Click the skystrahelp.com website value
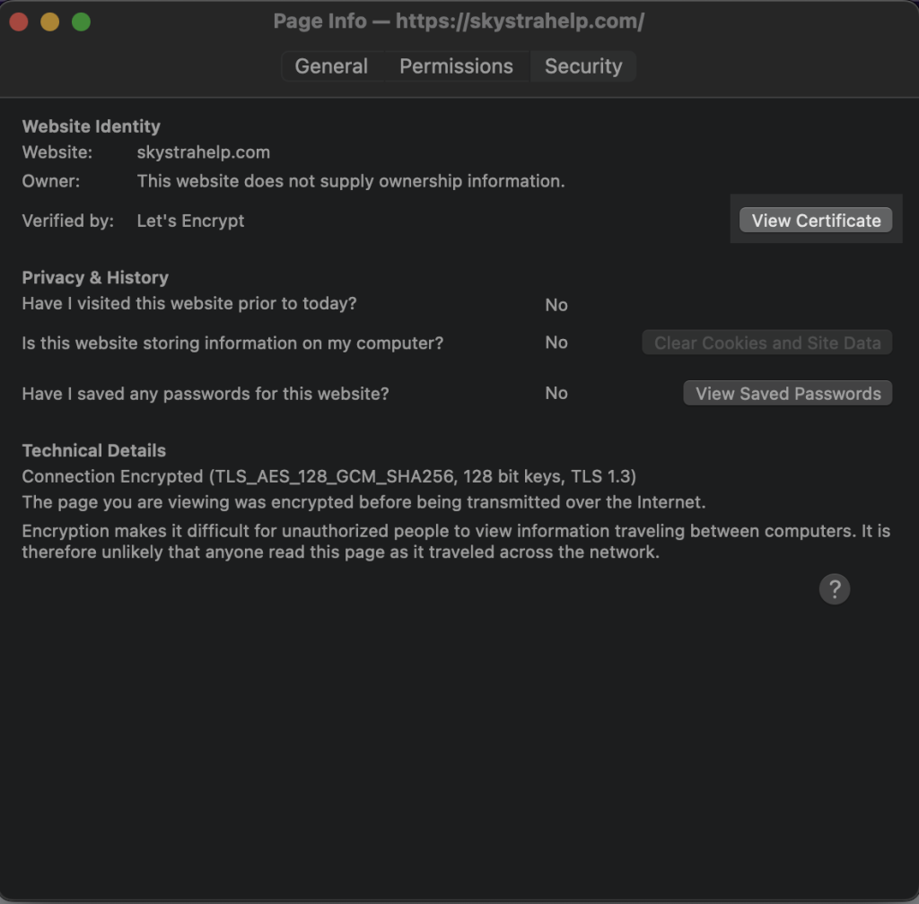 click(203, 152)
